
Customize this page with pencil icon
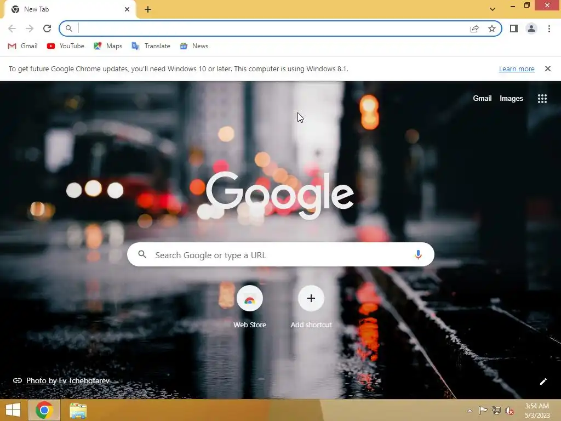[543, 382]
